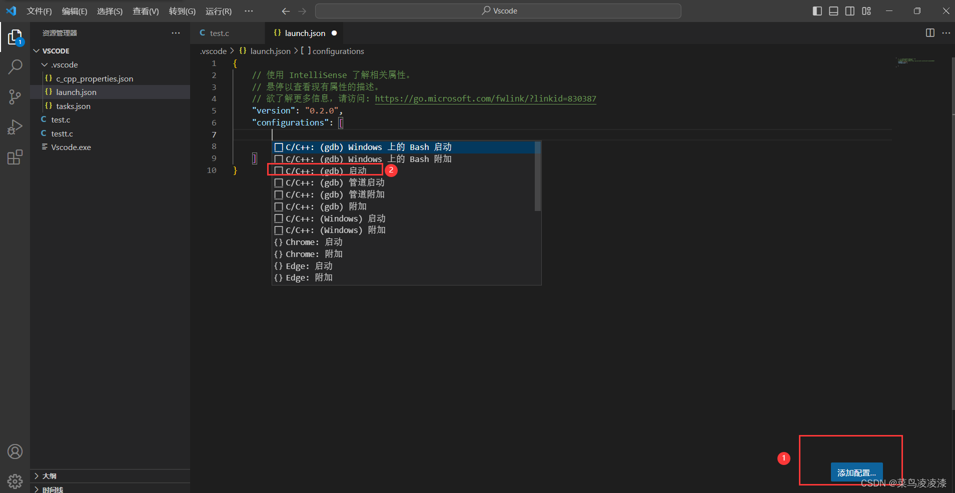Click the suggestion list scrollbar
Screen dimensions: 955x493
click(538, 176)
